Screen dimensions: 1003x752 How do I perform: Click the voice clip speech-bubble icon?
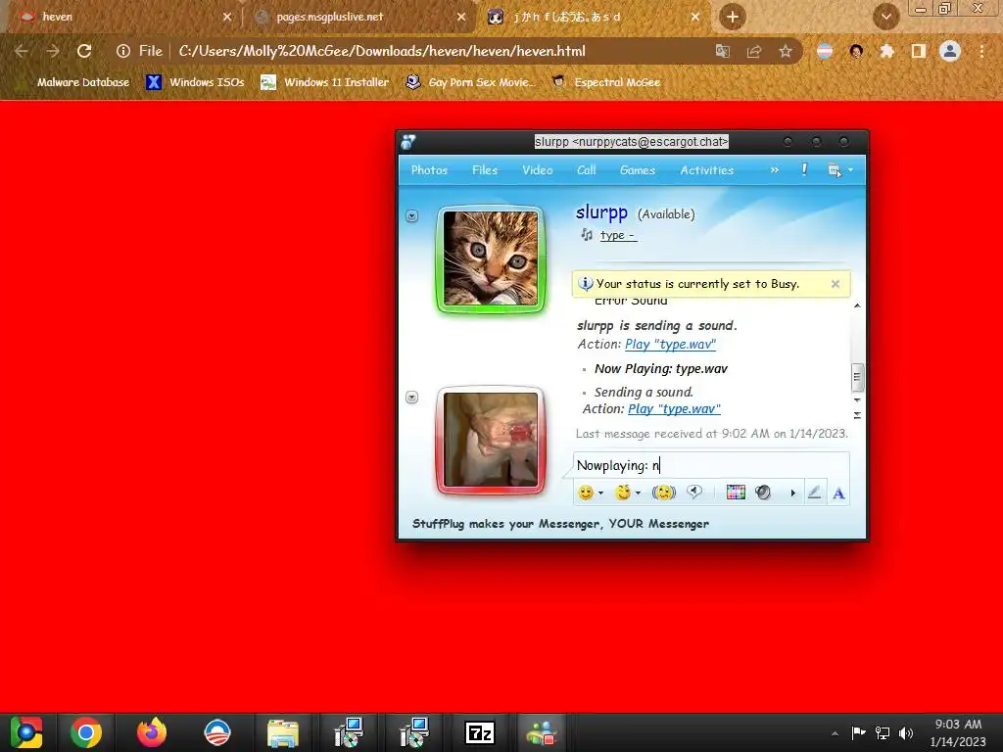click(694, 492)
